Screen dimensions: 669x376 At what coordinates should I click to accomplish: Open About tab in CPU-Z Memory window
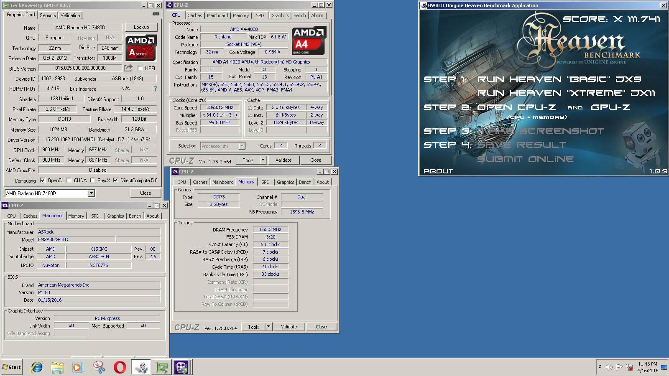(x=322, y=182)
